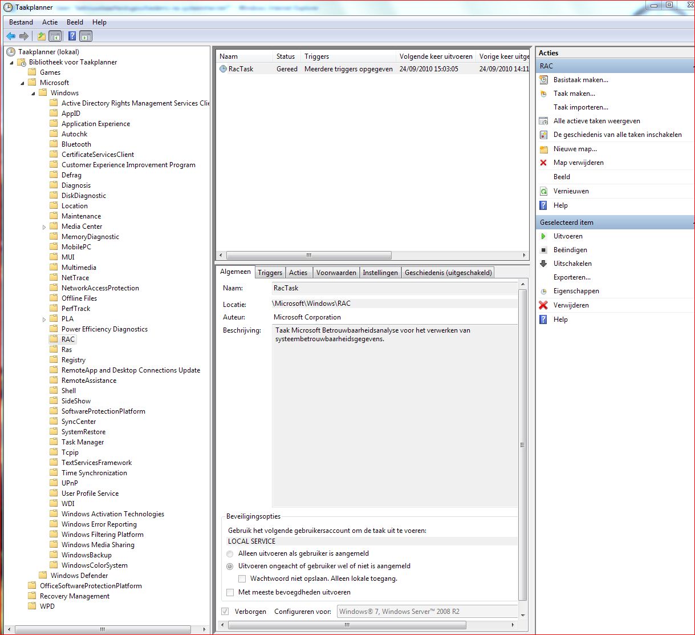Click the Verwijderen red X icon
The height and width of the screenshot is (635, 695).
(543, 305)
